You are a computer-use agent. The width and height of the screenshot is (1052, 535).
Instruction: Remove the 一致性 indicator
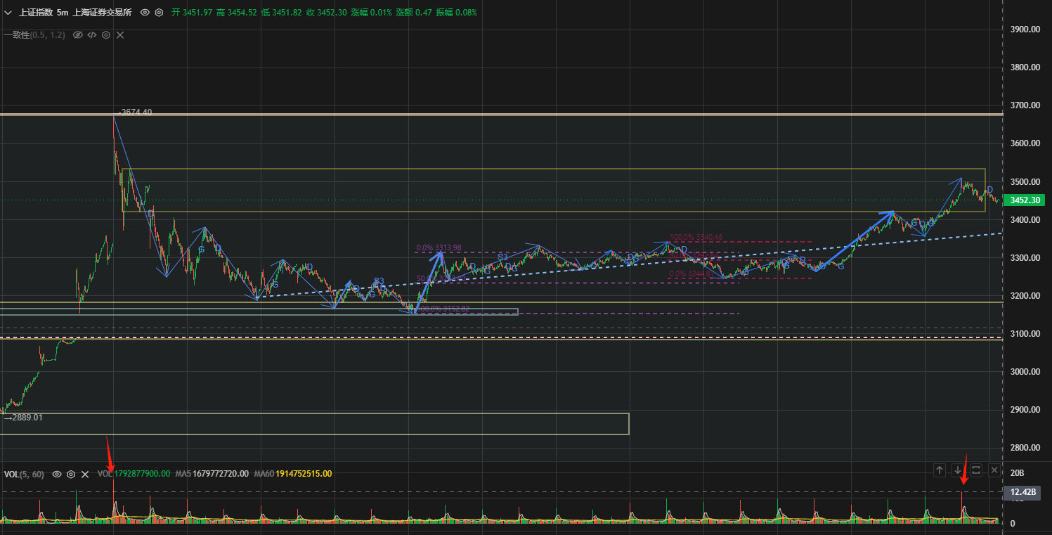coord(120,34)
